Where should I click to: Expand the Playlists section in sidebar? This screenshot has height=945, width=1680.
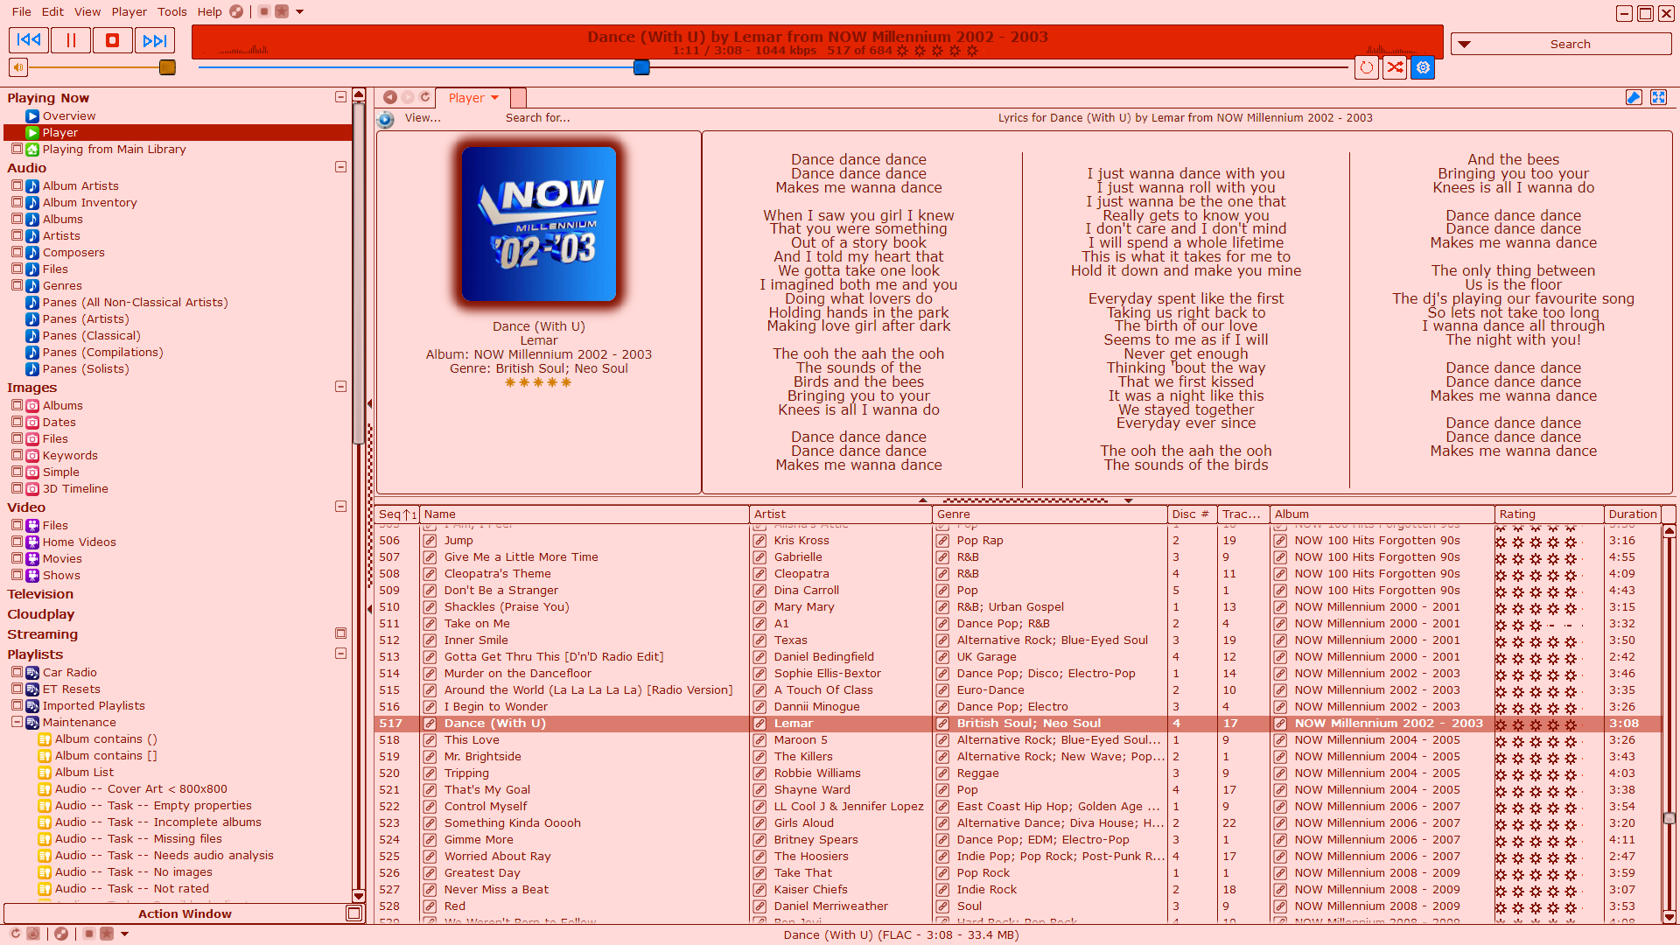(x=341, y=653)
